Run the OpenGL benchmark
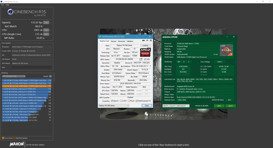The image size is (273, 148). point(46,23)
